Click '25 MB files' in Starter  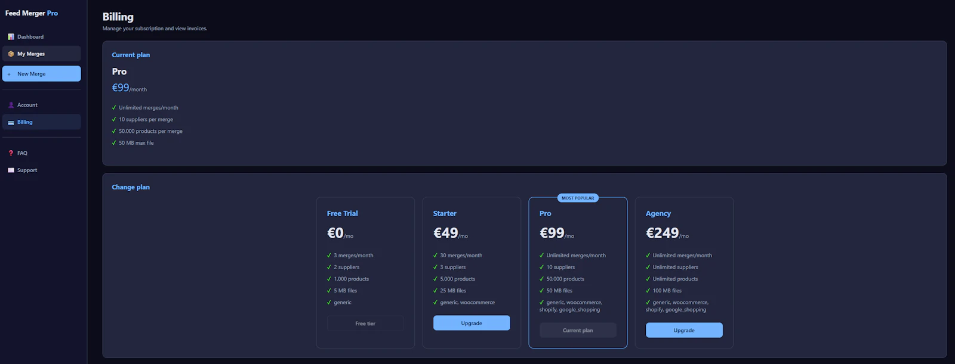453,291
